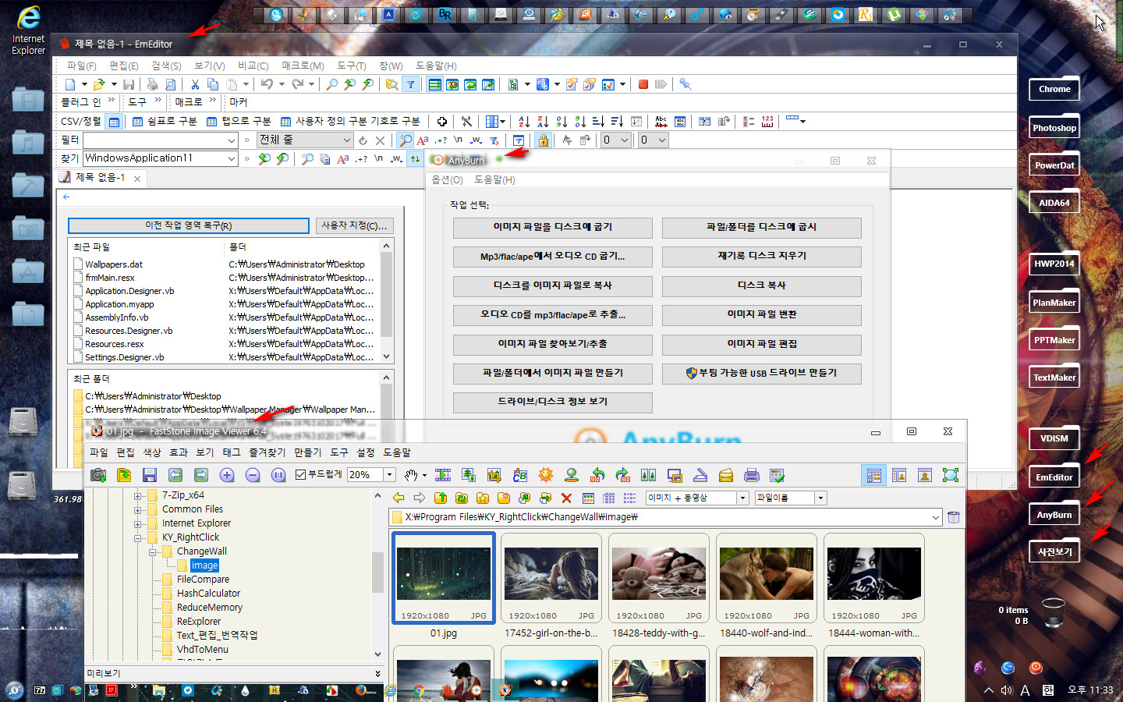The height and width of the screenshot is (702, 1123).
Task: Click AnyBurn 이미지 파일 변환 button
Action: tap(762, 314)
